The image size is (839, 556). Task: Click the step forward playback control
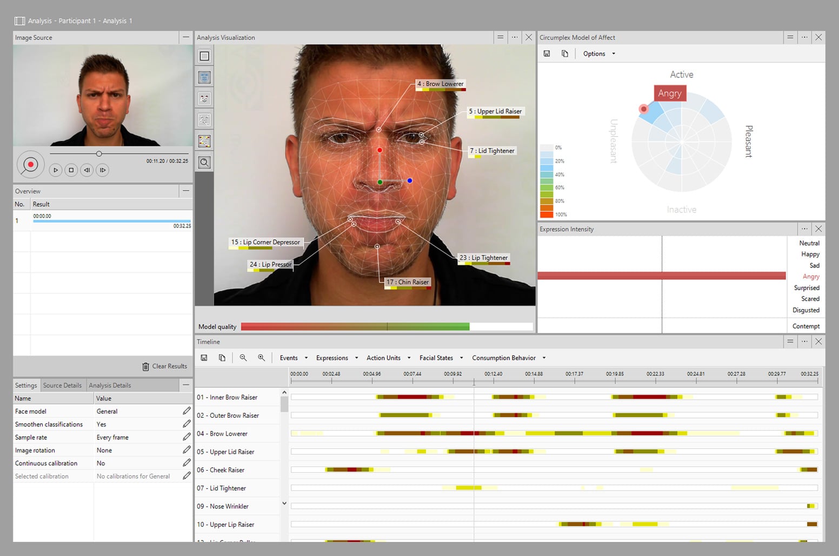pos(102,170)
